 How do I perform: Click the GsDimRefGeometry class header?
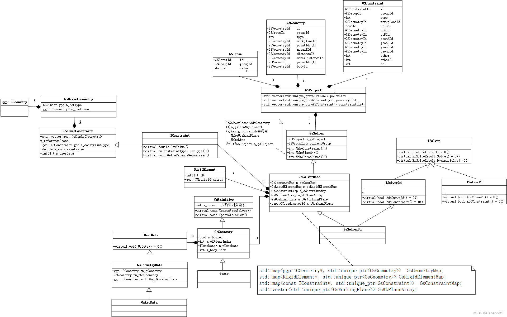point(78,99)
